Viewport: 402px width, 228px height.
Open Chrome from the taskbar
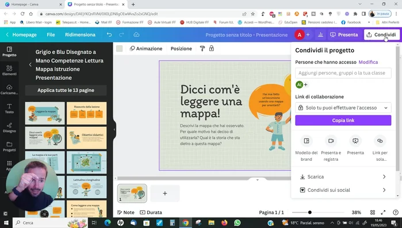[185, 223]
